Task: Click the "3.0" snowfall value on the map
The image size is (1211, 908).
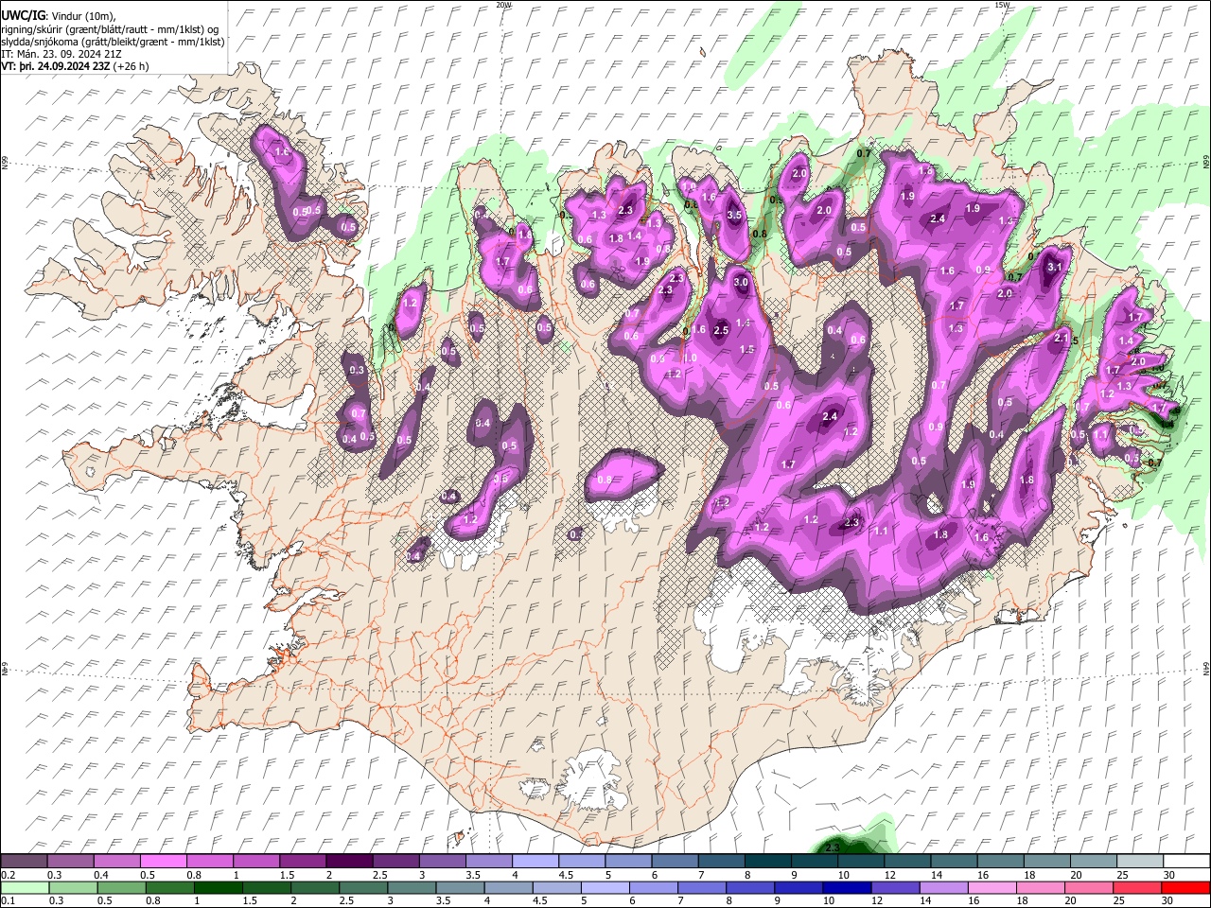Action: click(x=741, y=282)
